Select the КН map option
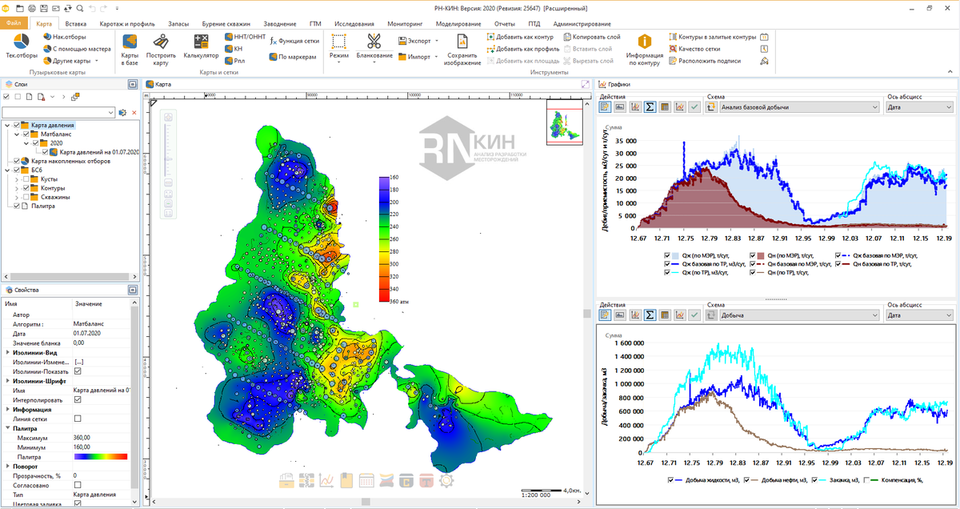Image resolution: width=960 pixels, height=509 pixels. point(233,49)
